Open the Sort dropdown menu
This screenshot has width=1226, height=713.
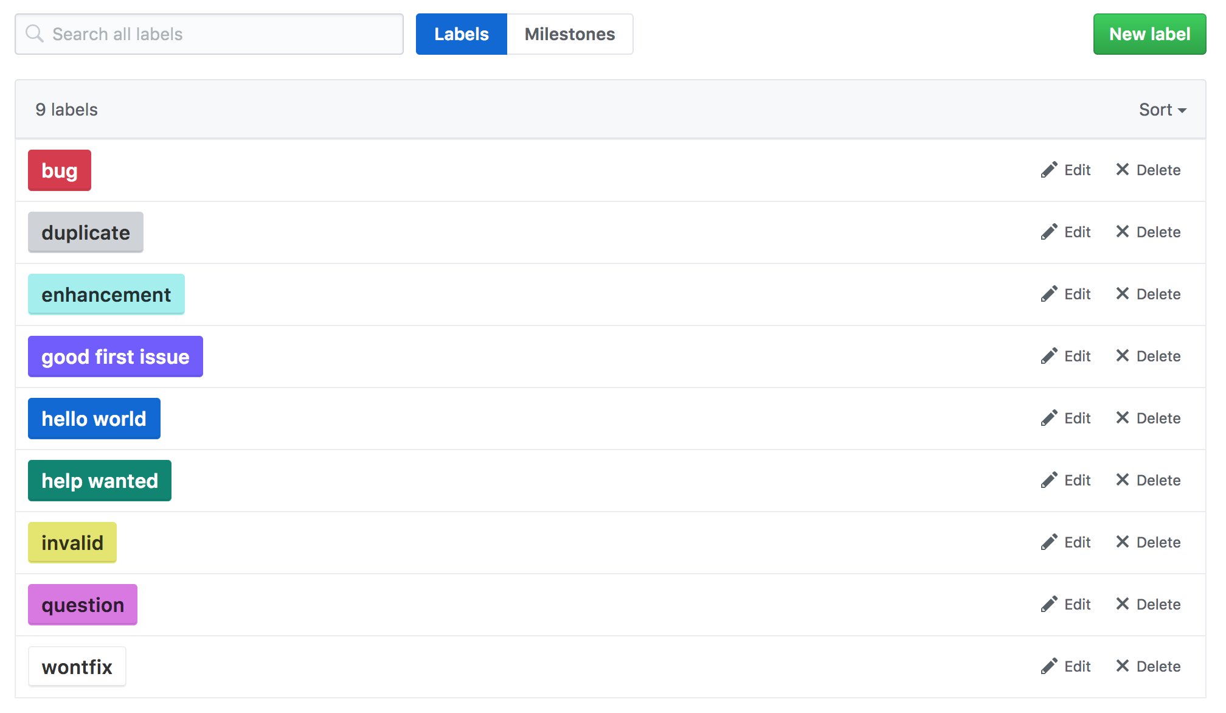[1162, 110]
